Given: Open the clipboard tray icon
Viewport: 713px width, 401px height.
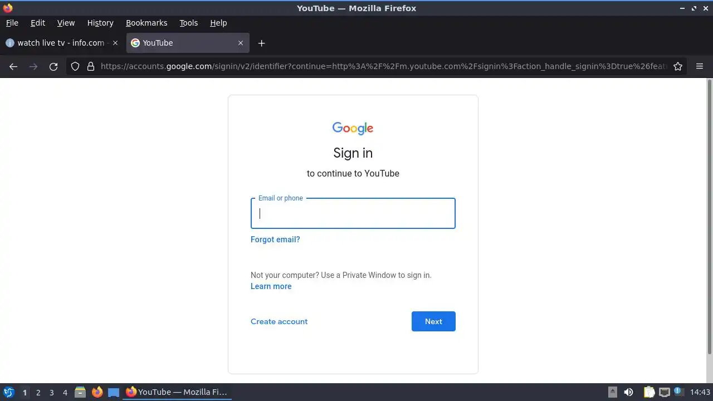Looking at the screenshot, I should 649,392.
